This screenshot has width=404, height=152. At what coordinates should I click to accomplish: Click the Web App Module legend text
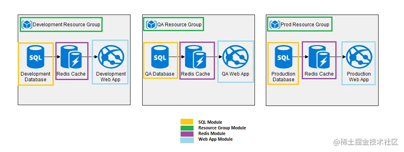coord(215,139)
